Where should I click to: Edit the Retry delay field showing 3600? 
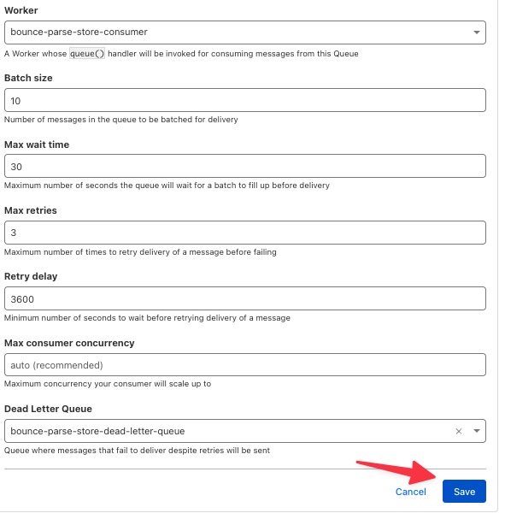point(244,298)
